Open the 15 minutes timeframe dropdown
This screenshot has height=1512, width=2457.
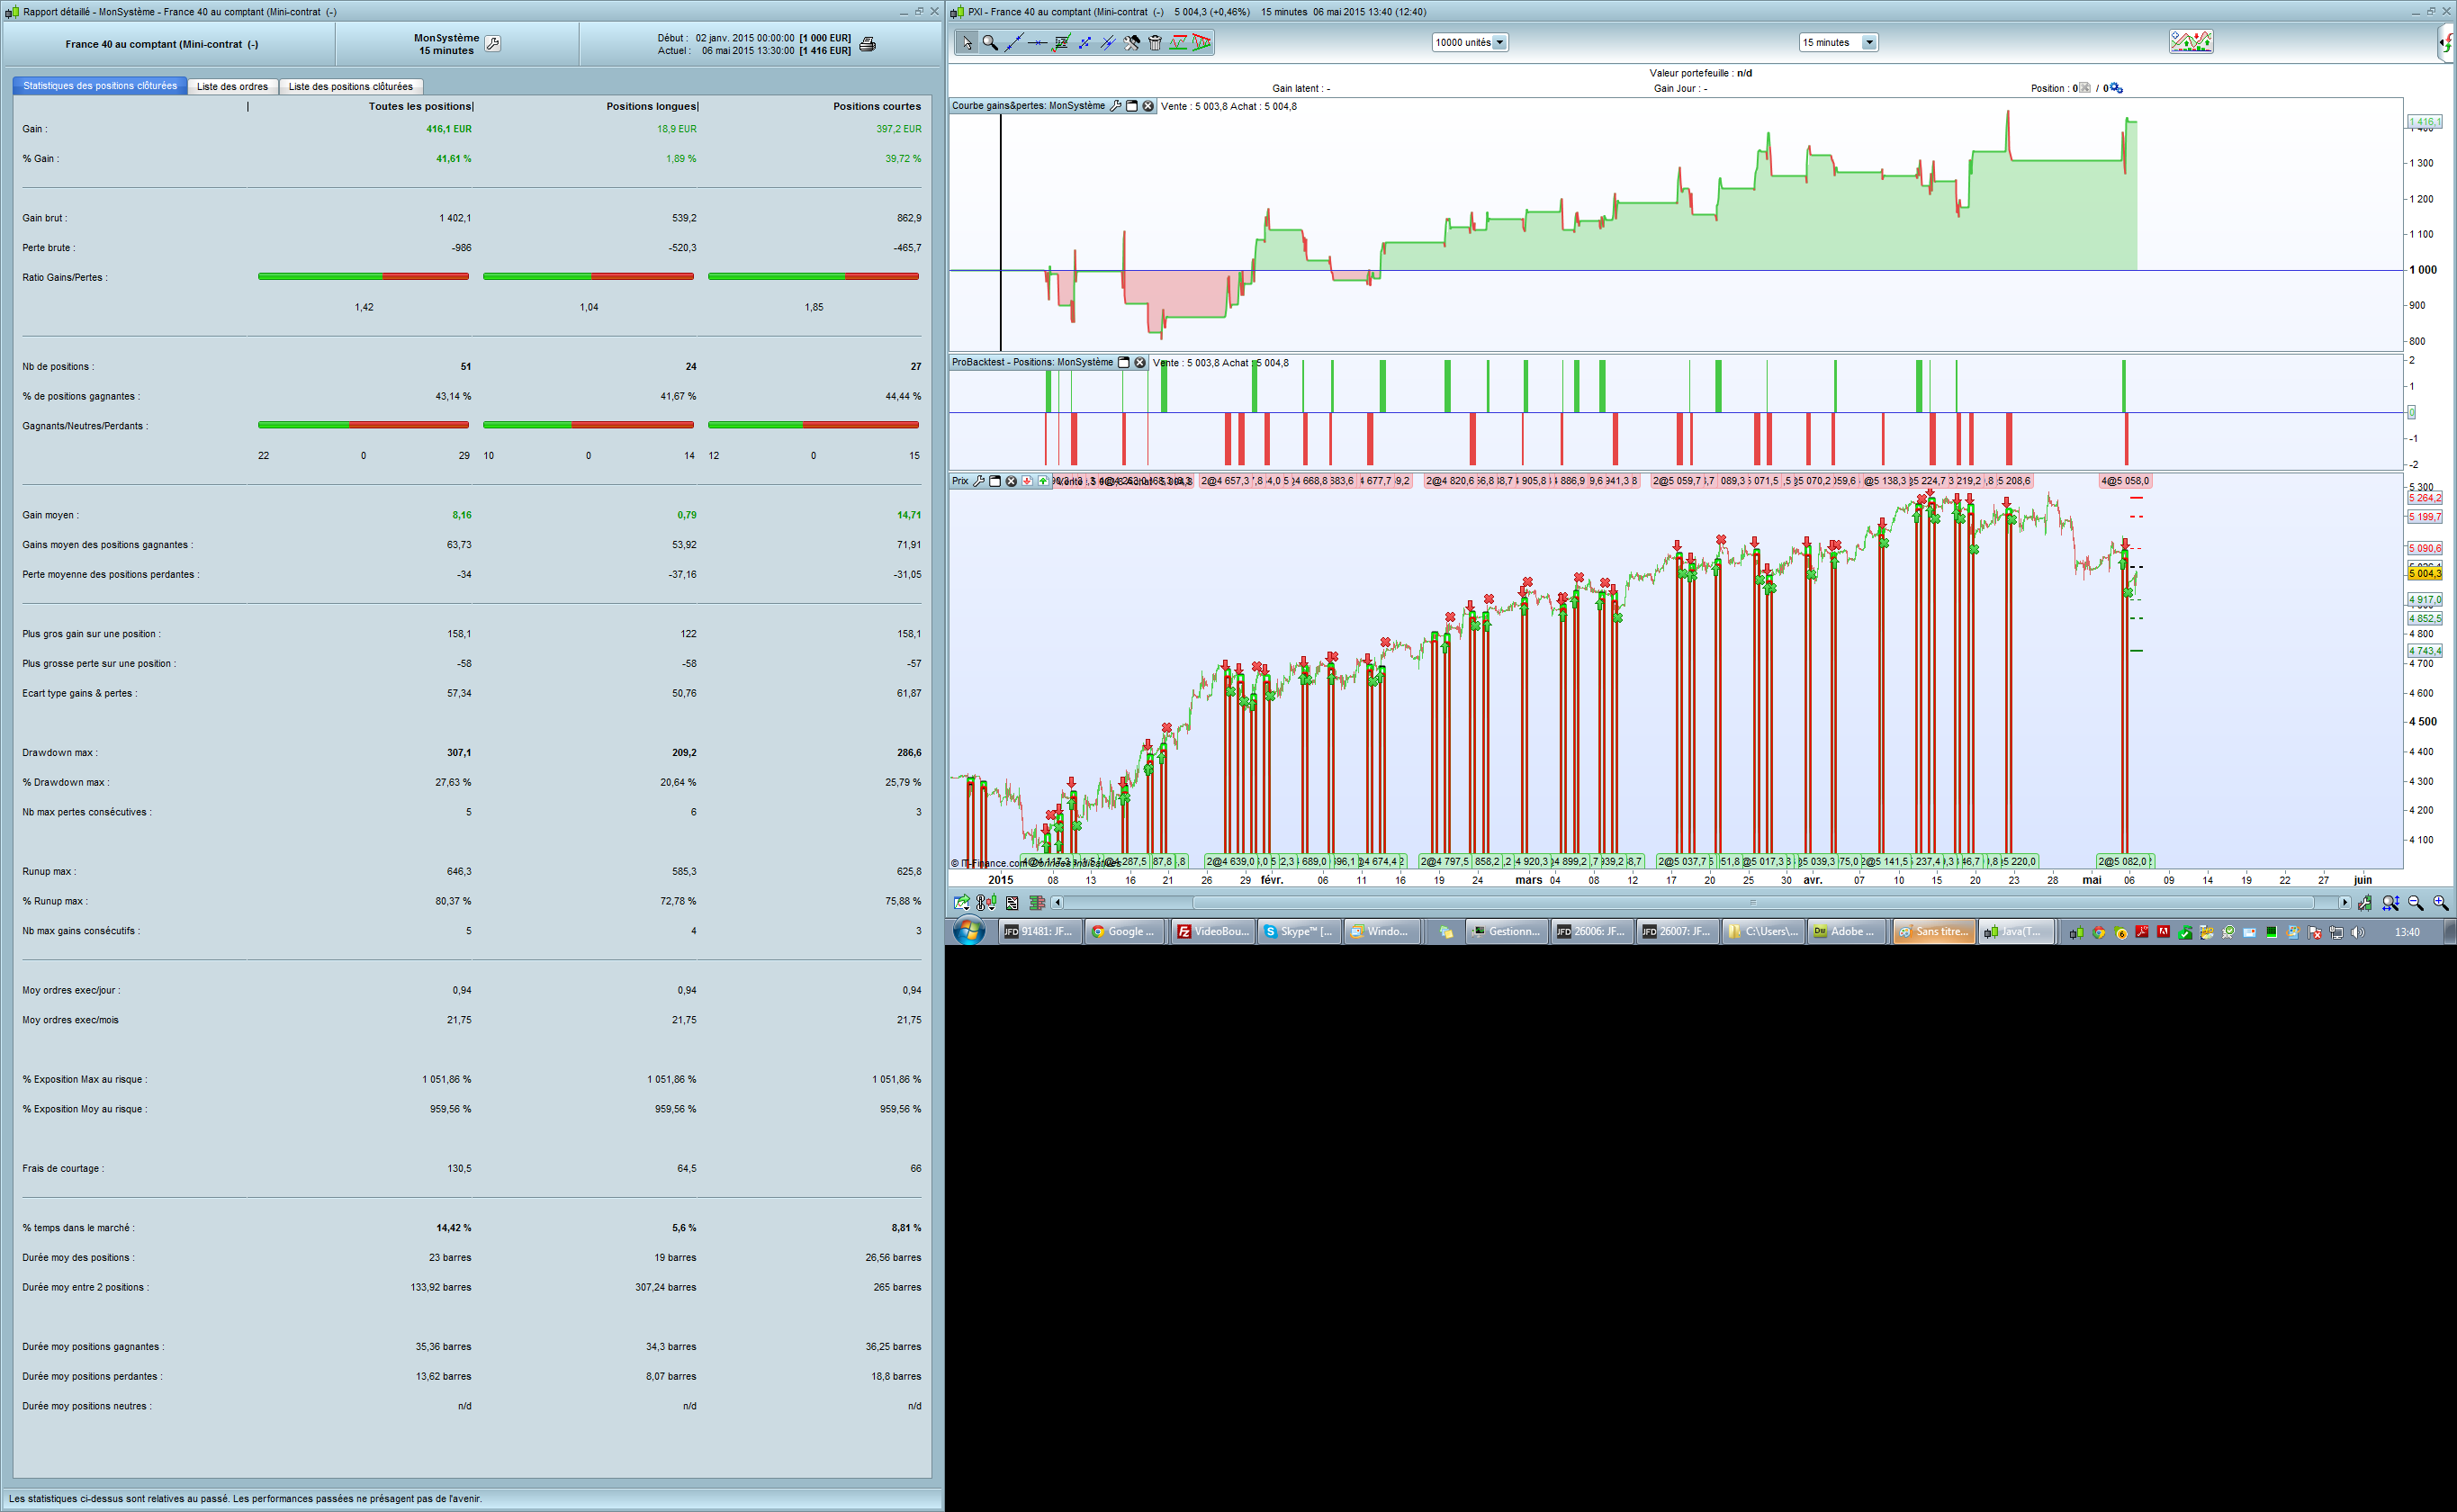pos(1869,42)
